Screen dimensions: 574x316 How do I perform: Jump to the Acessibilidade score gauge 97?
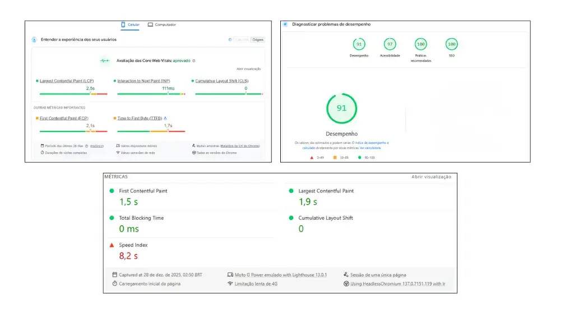pyautogui.click(x=390, y=45)
